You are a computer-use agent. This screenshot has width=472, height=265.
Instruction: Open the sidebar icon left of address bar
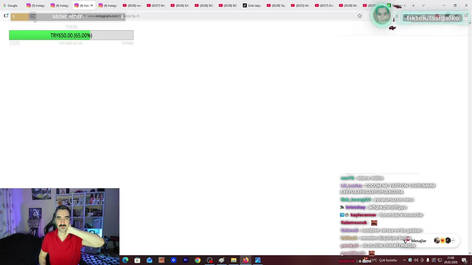6,16
